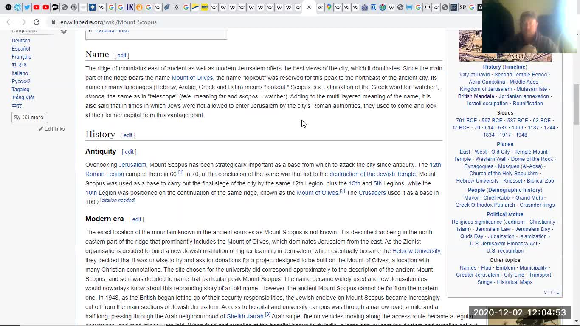Edit the History section

coord(128,135)
